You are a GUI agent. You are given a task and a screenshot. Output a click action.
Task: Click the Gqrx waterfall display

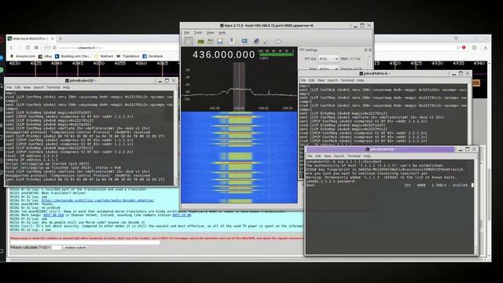(239, 157)
